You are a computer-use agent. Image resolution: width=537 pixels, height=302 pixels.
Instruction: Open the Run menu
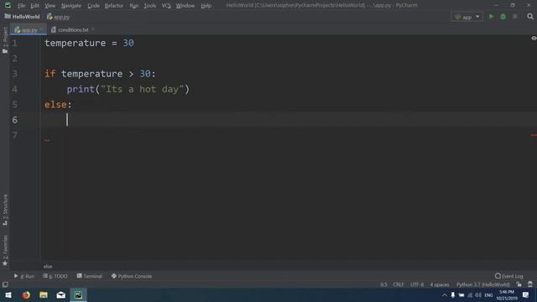click(134, 6)
